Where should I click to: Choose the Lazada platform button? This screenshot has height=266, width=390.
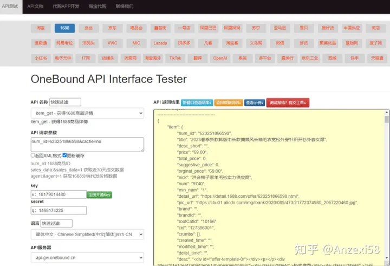point(160,43)
